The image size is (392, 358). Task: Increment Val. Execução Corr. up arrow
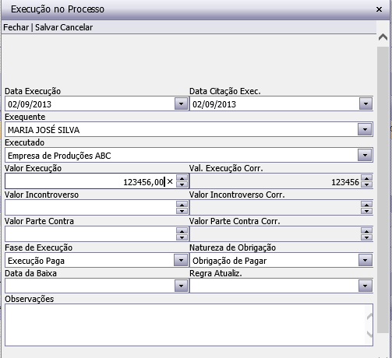click(x=366, y=178)
